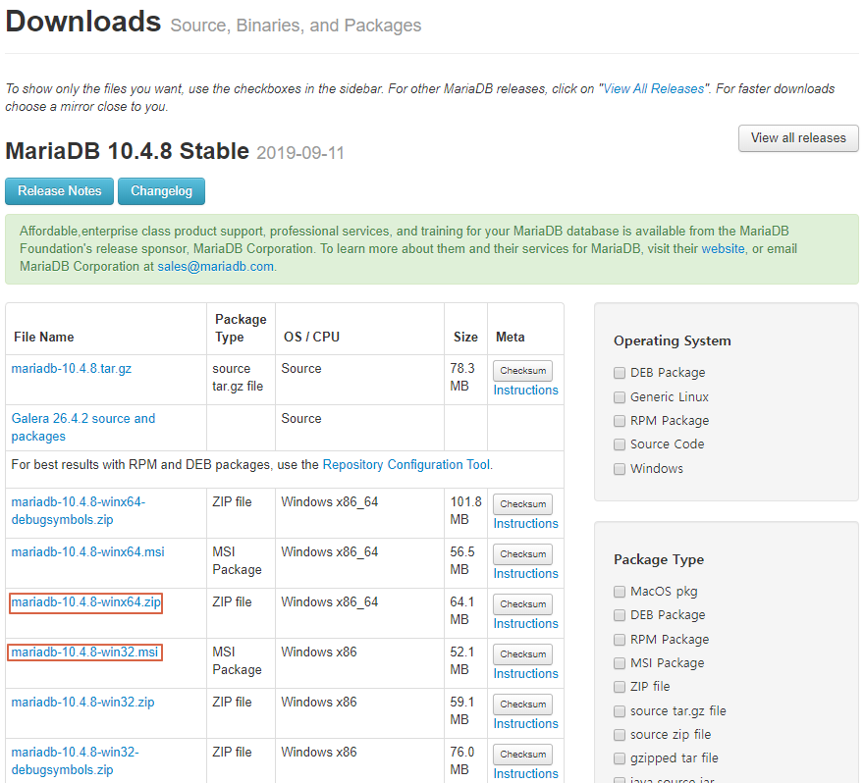
Task: Open Instructions for winx64.zip row
Action: point(525,624)
